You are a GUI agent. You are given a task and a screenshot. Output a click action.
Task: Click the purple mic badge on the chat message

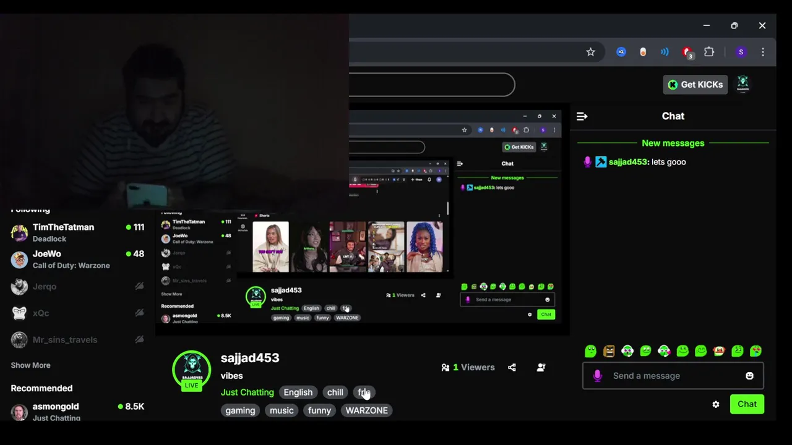coord(587,162)
